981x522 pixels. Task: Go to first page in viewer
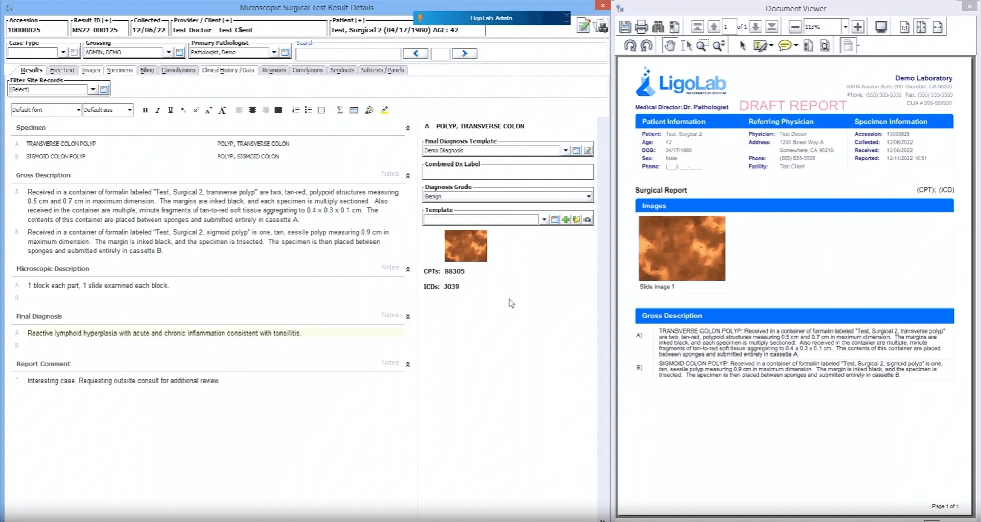point(697,27)
